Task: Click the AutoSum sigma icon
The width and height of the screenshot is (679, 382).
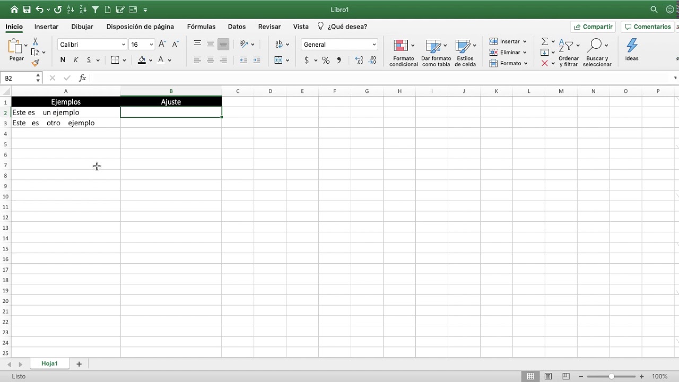Action: point(544,41)
